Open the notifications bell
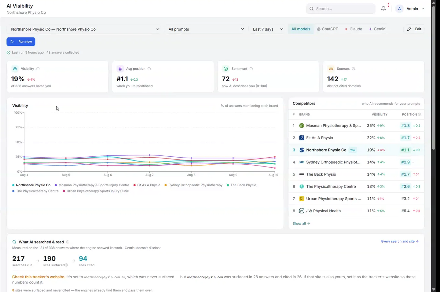440x292 pixels. tap(383, 9)
